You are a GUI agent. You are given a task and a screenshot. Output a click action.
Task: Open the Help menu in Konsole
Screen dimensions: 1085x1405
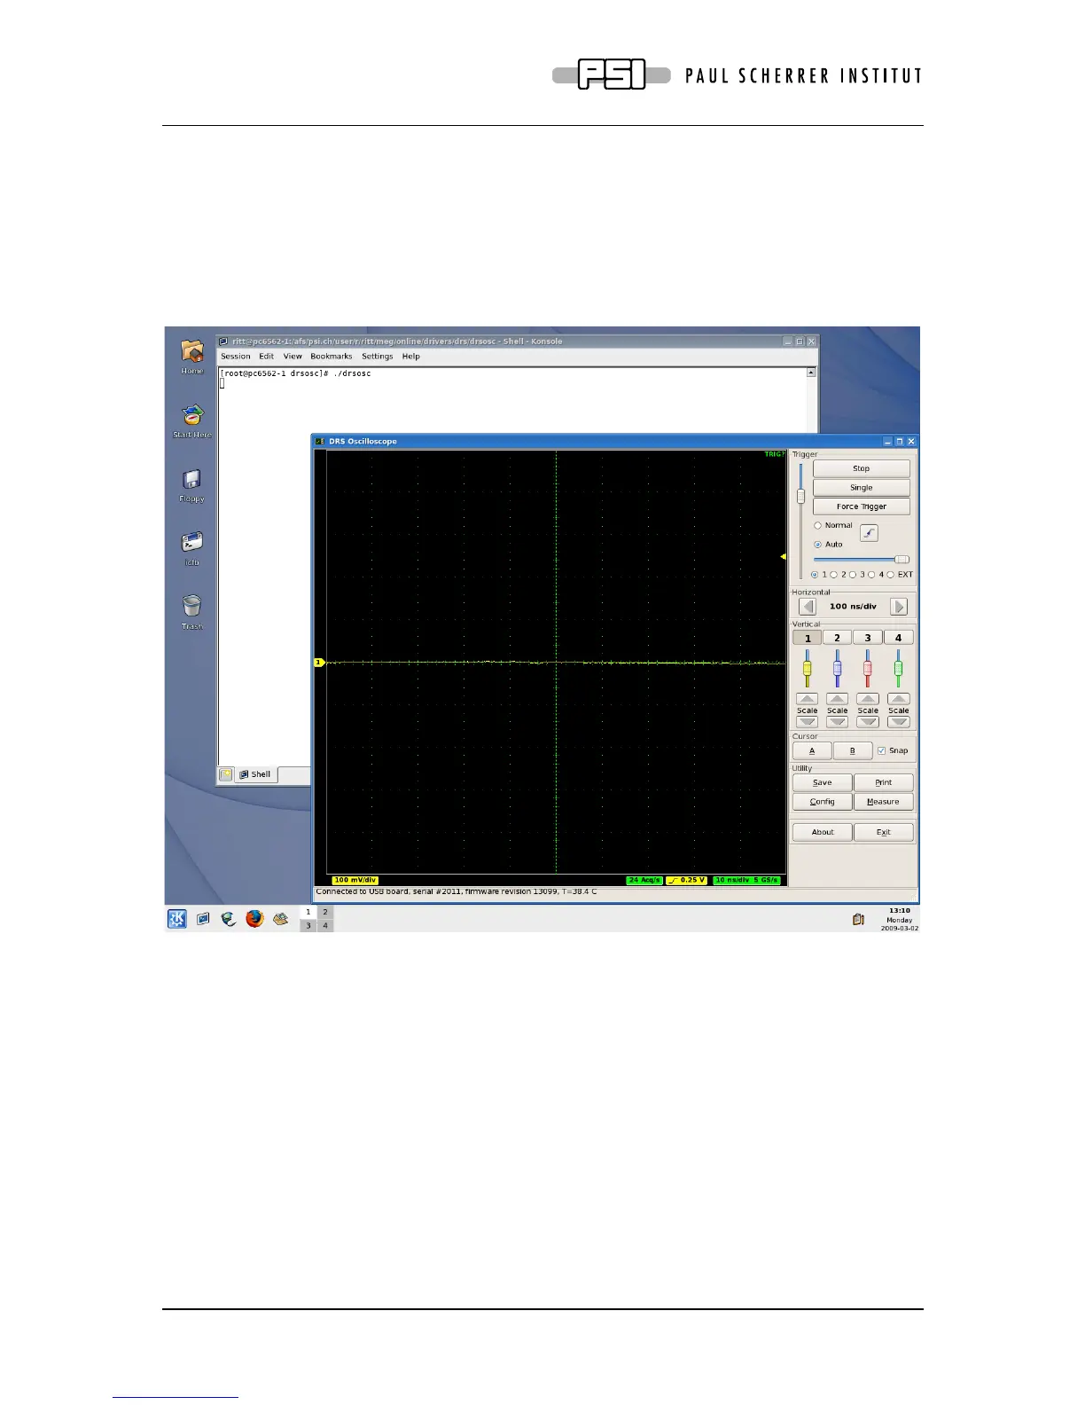(x=411, y=357)
